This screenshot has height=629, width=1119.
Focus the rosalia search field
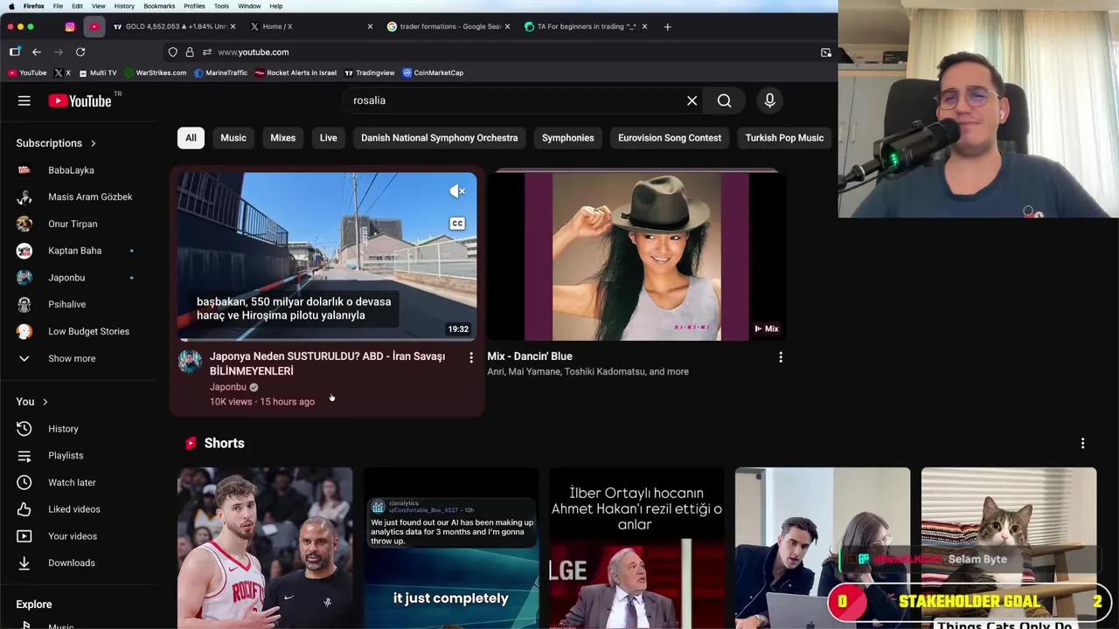[x=516, y=100]
